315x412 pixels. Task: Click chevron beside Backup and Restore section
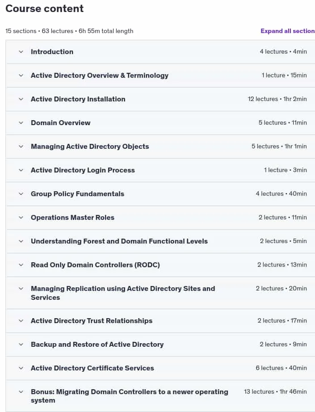click(21, 345)
